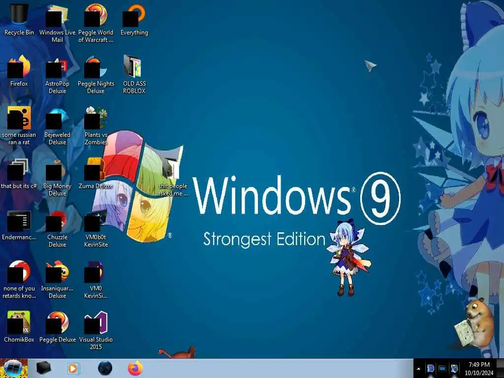This screenshot has height=378, width=504.
Task: Select Peggle World of Warcraft shortcut
Action: (x=96, y=23)
